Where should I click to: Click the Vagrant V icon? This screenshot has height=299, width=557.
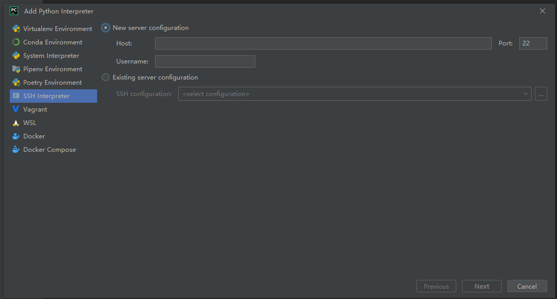point(16,109)
